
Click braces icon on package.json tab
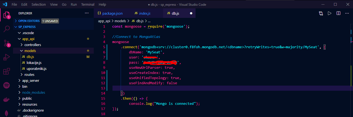click(x=99, y=13)
